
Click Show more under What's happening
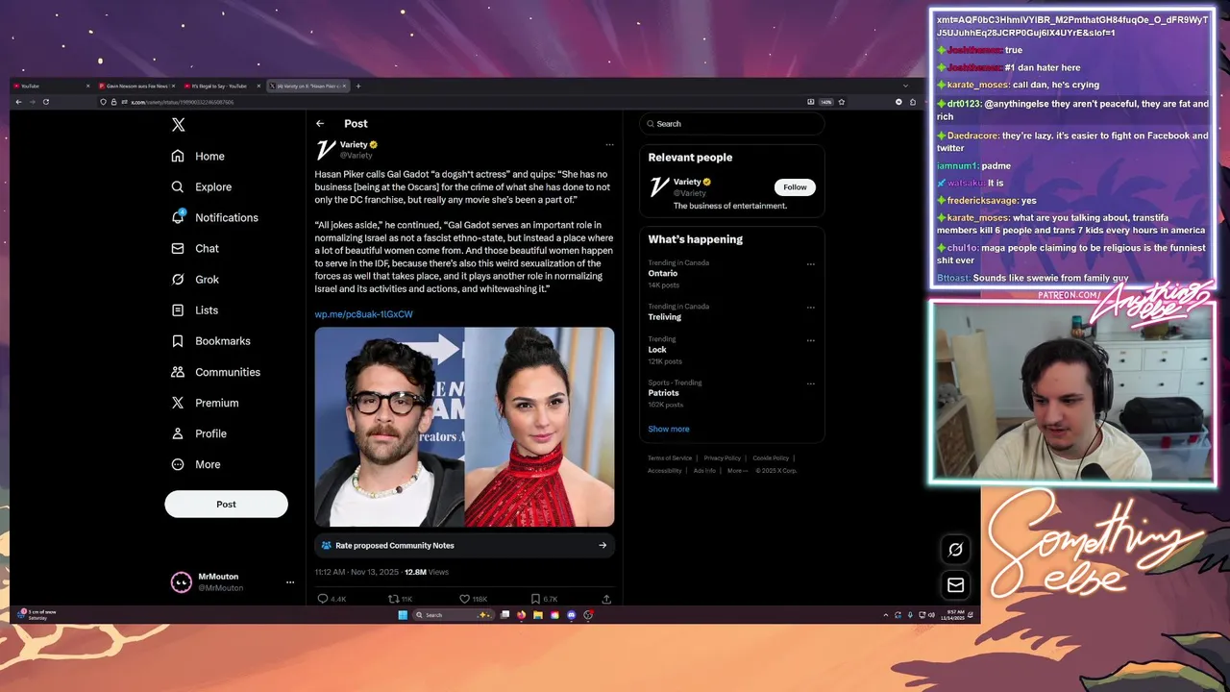point(669,429)
